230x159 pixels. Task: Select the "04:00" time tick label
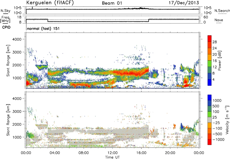55,153
